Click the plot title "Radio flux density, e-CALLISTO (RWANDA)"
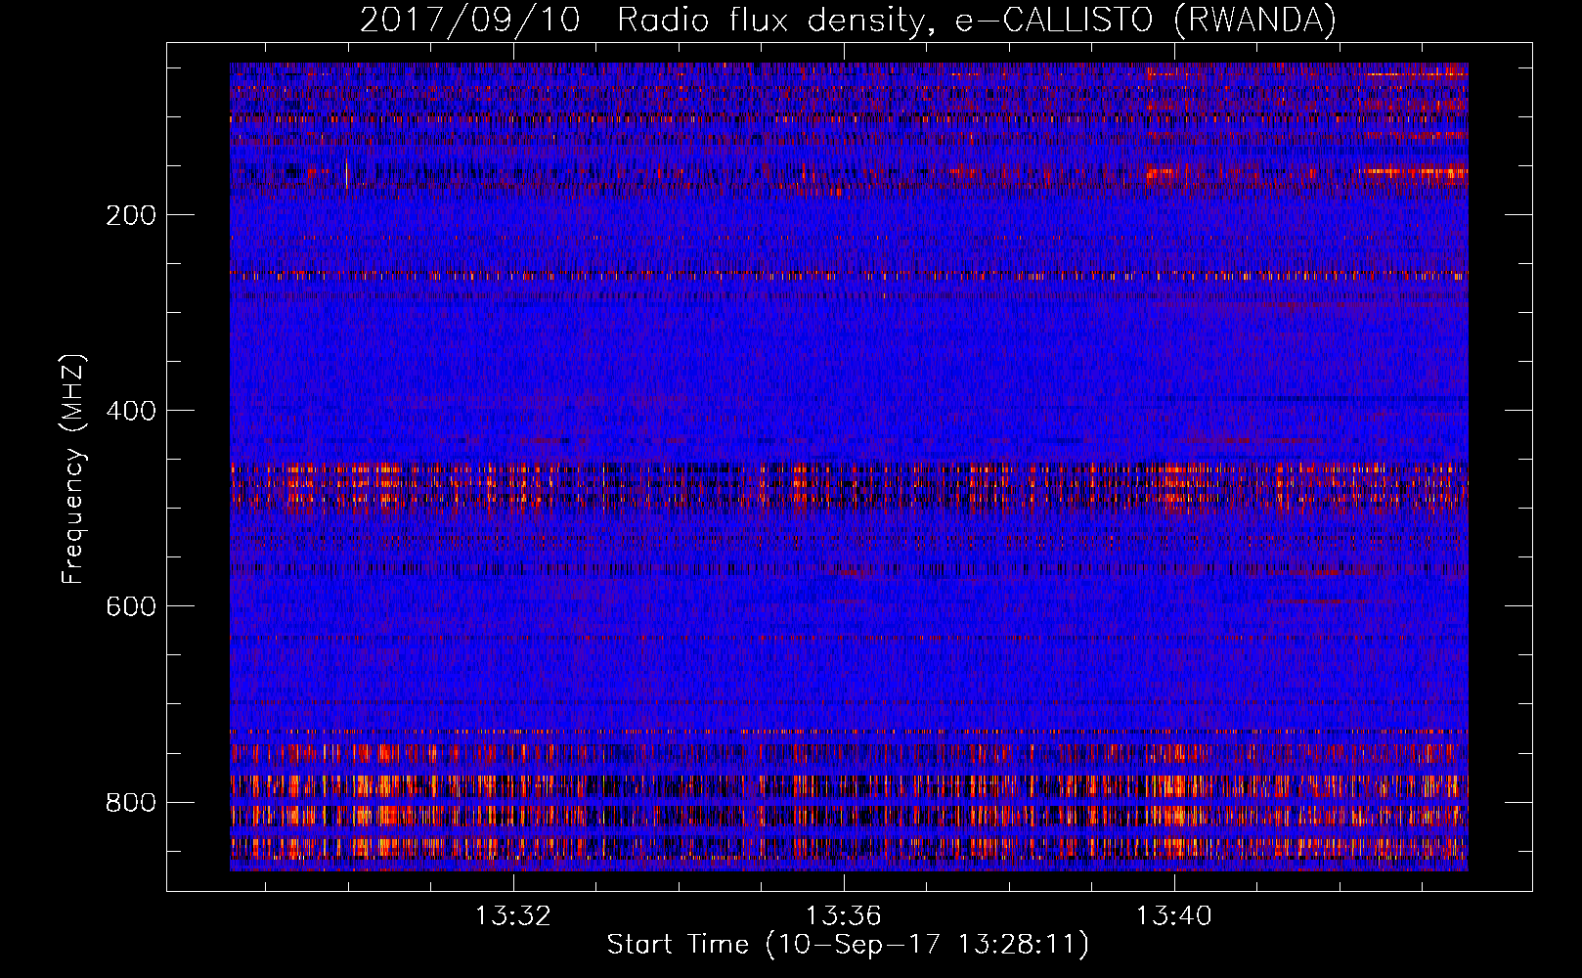Image resolution: width=1582 pixels, height=978 pixels. point(977,20)
